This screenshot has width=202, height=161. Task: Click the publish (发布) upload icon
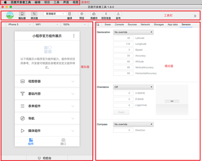118,14
